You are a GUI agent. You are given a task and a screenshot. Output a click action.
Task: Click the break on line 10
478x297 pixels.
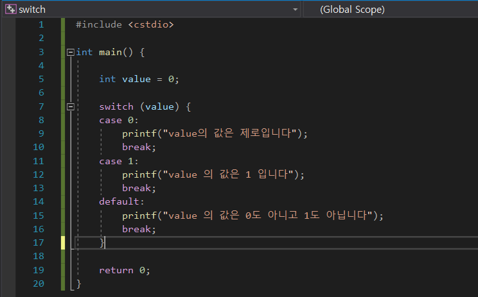click(x=139, y=148)
